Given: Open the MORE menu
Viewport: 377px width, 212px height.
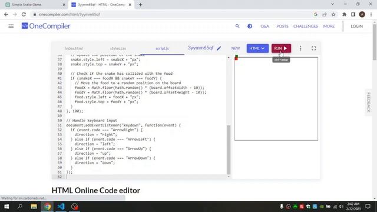Looking at the screenshot, I should point(329,26).
